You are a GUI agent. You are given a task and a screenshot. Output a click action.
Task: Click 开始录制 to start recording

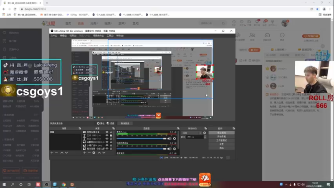coord(222,137)
